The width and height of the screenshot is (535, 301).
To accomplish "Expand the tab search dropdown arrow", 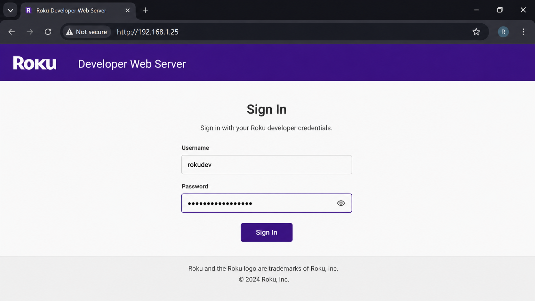I will (x=10, y=10).
